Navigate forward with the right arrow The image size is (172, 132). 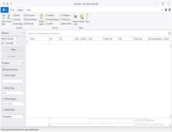coord(7,4)
